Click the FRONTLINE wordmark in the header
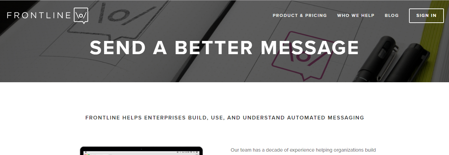The height and width of the screenshot is (155, 449). 39,16
